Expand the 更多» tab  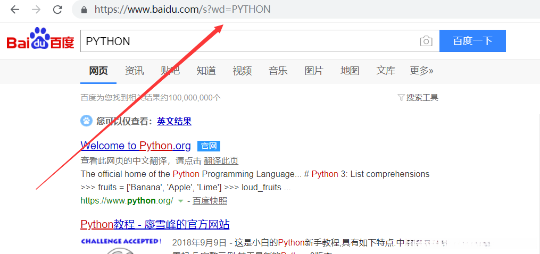tap(421, 71)
